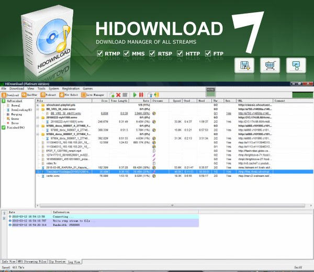Select log thread tab 2
The image size is (314, 272).
click(4, 219)
